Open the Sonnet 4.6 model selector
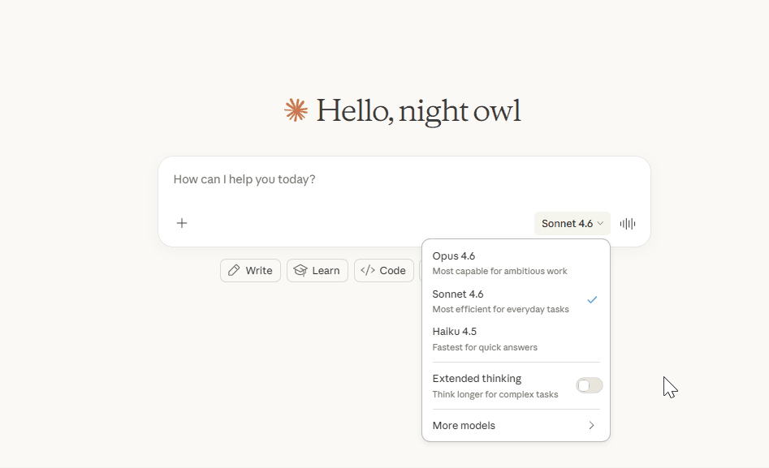The image size is (769, 468). pyautogui.click(x=572, y=224)
